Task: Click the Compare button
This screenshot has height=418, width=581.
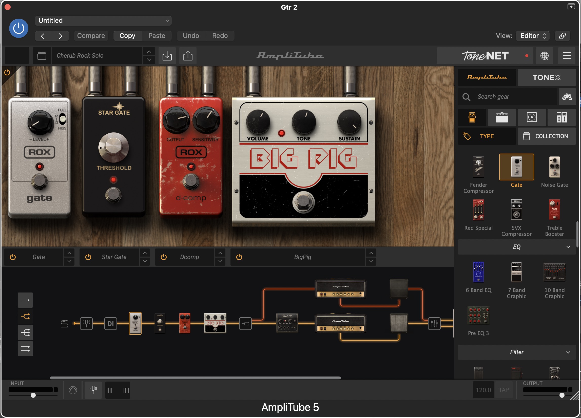Action: (91, 36)
